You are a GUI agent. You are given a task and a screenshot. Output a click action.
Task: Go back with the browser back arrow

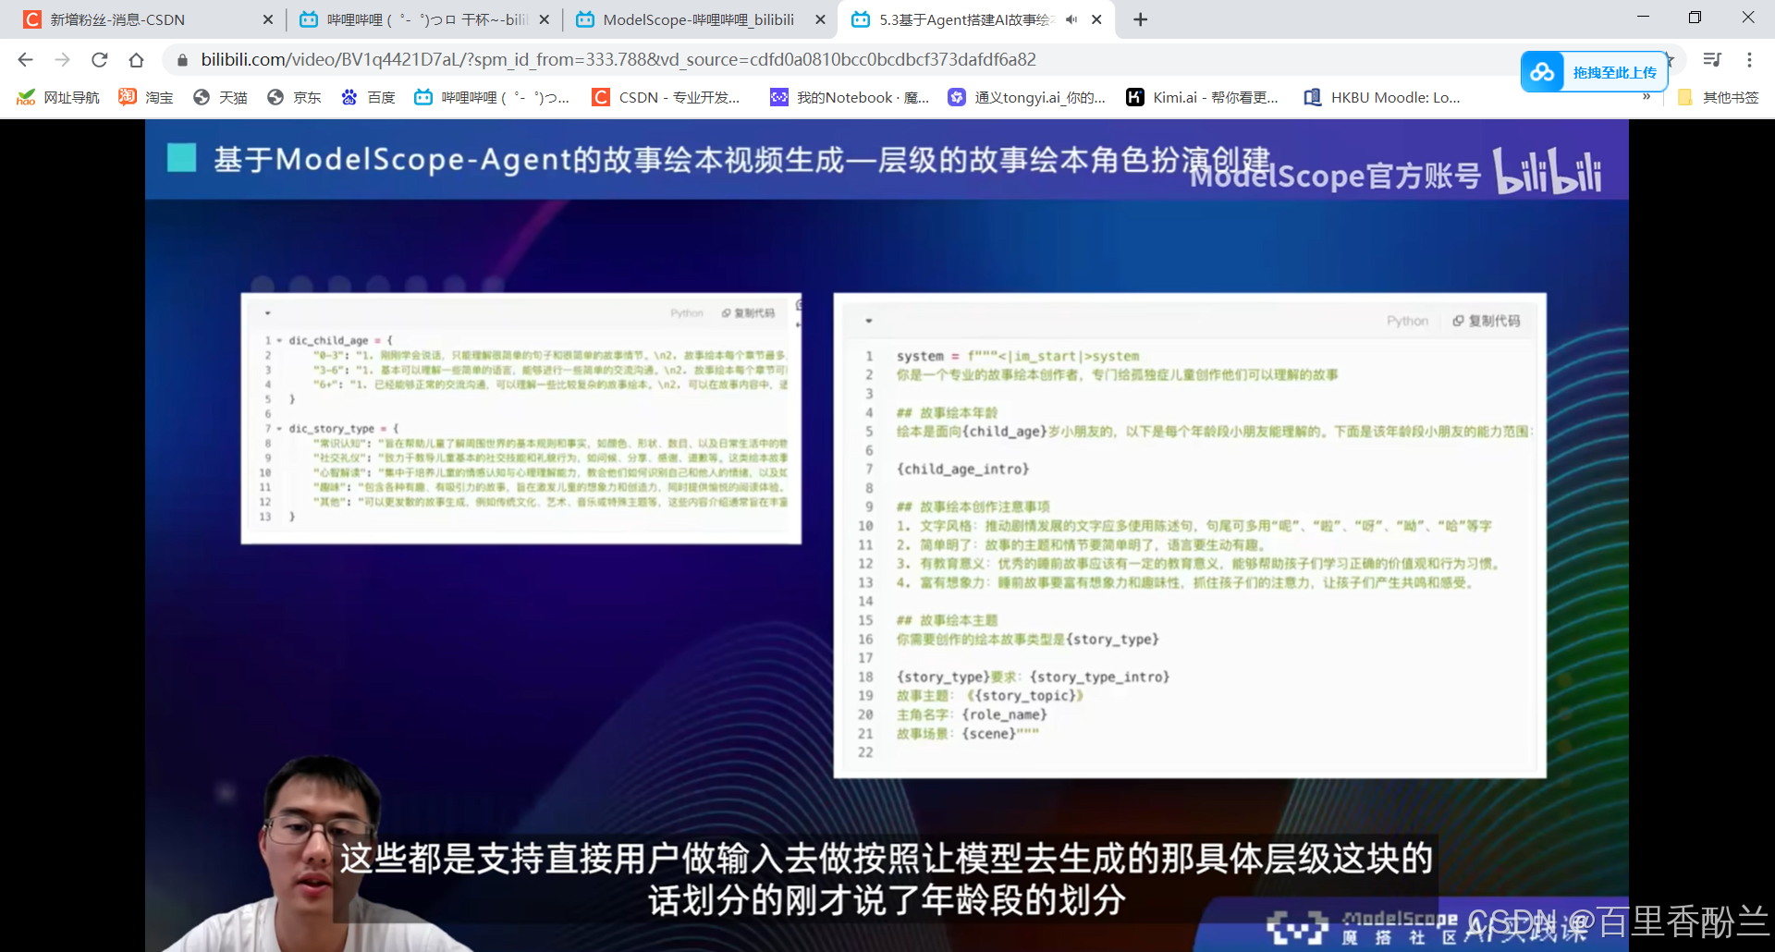pyautogui.click(x=25, y=60)
